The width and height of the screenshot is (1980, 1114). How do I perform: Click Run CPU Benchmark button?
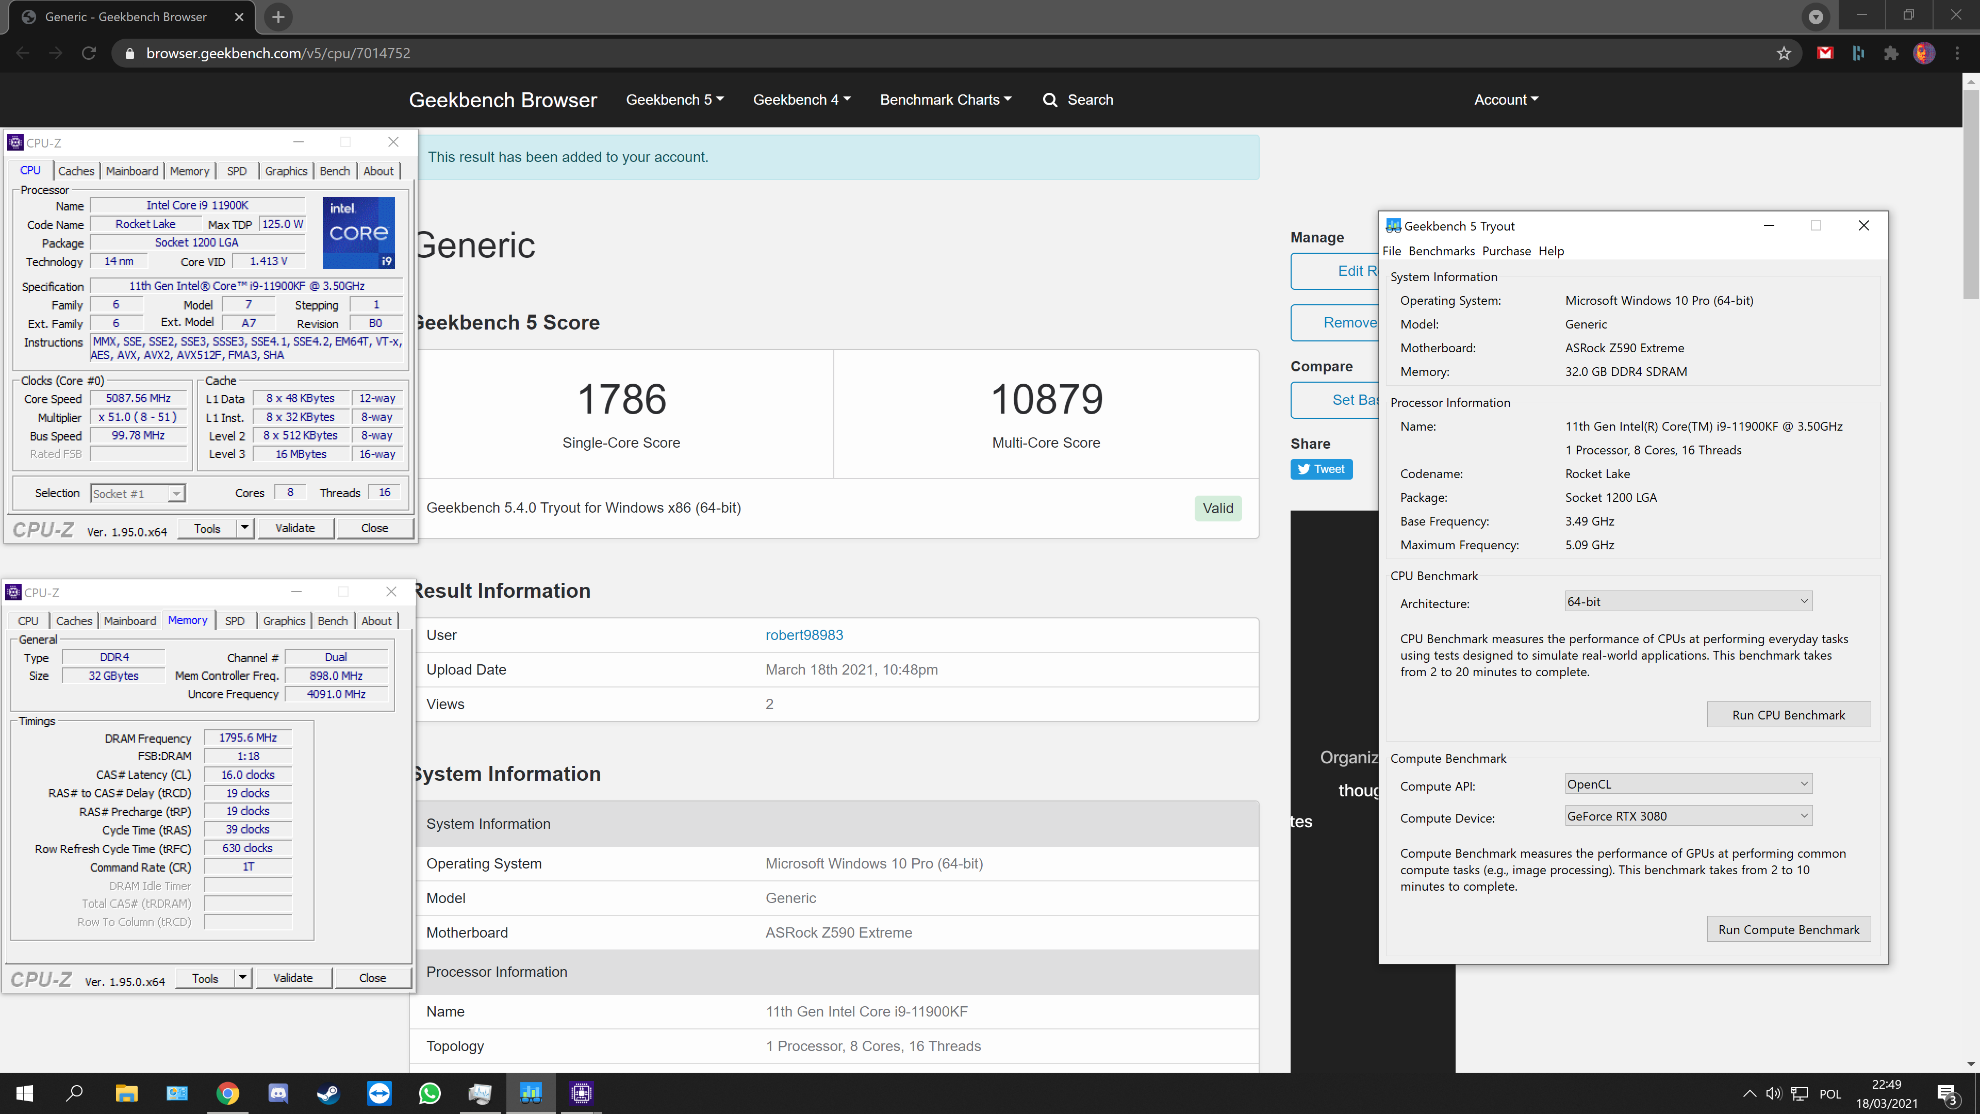pos(1788,715)
